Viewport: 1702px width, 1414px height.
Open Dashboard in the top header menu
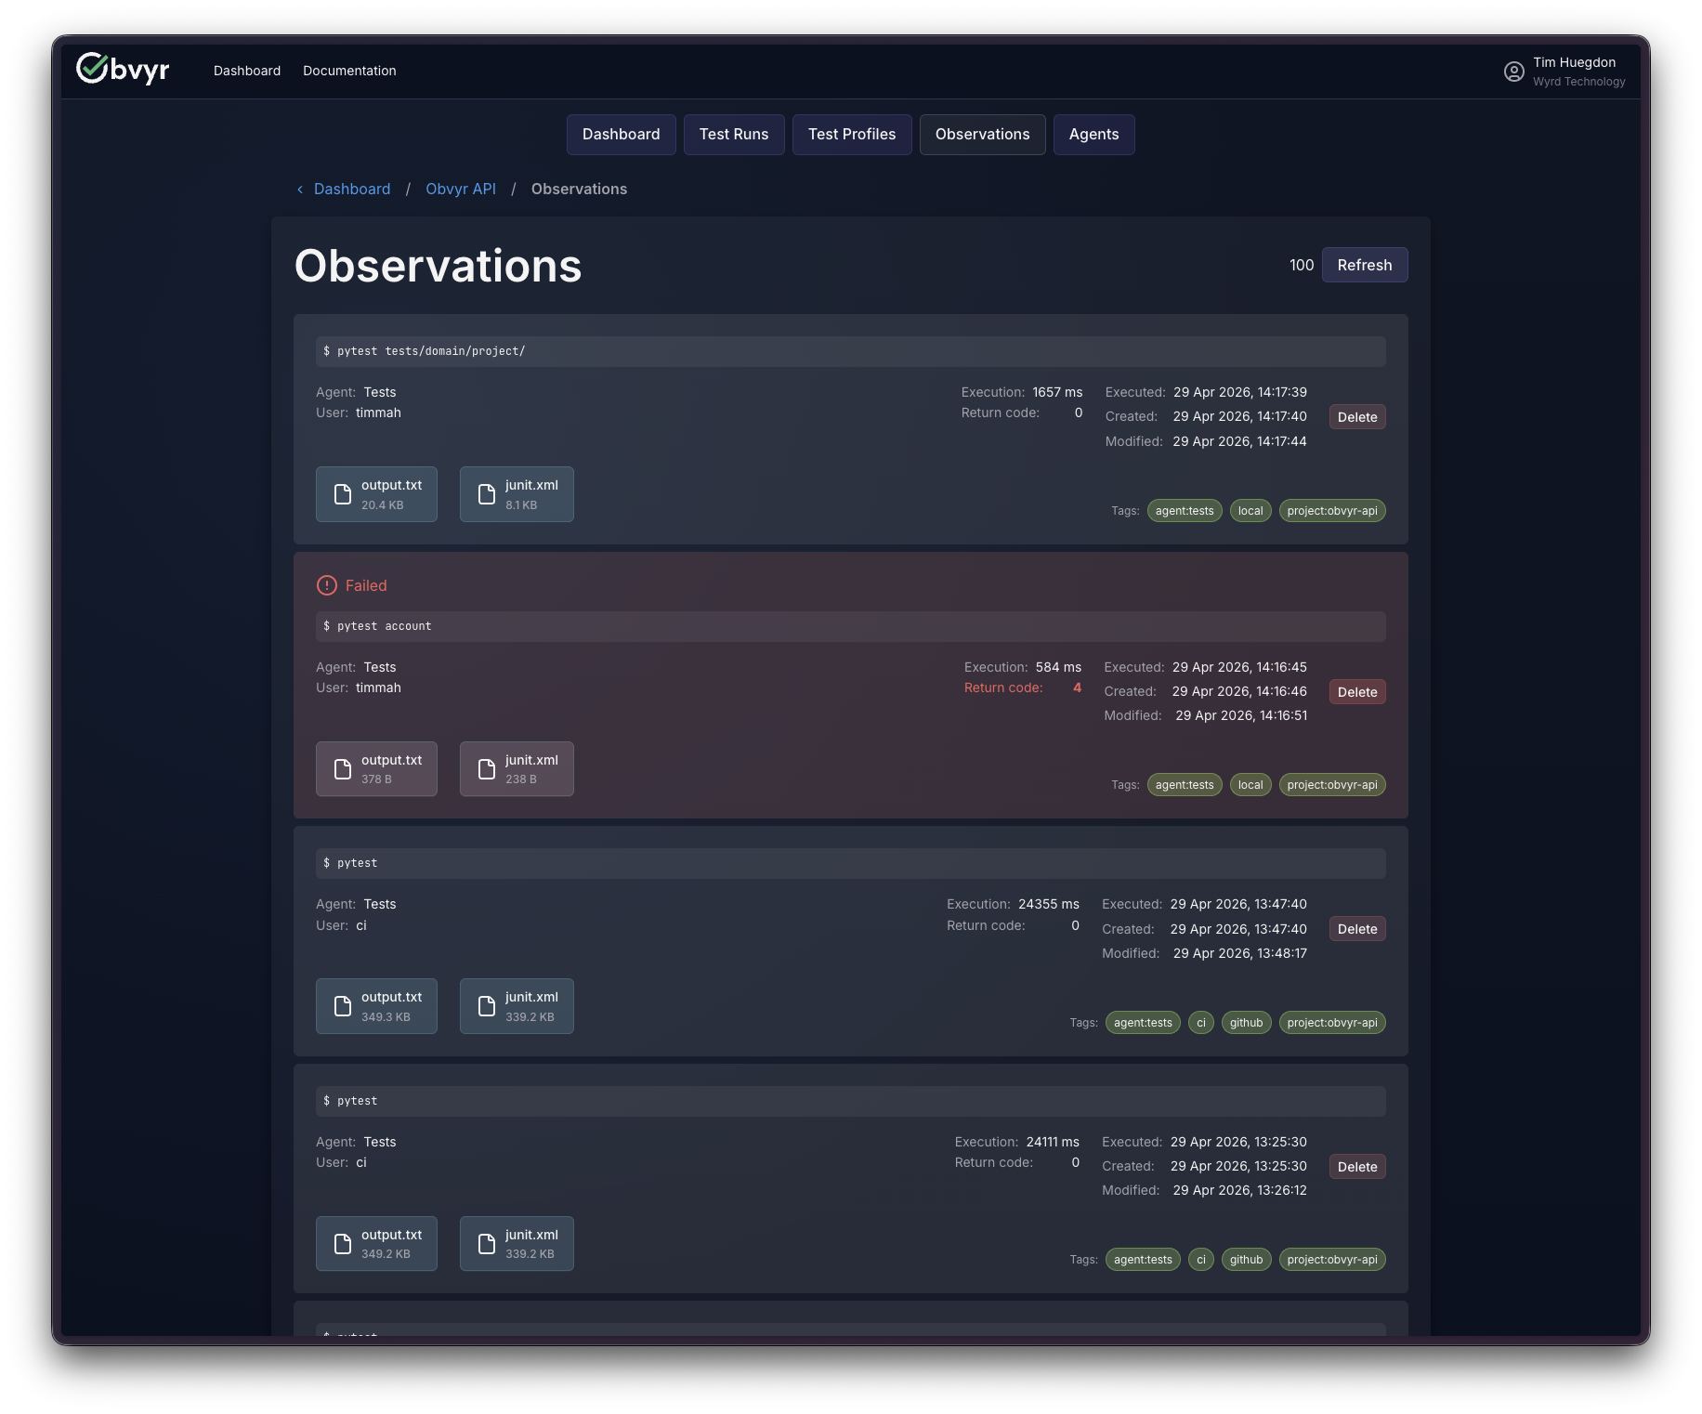pos(247,71)
